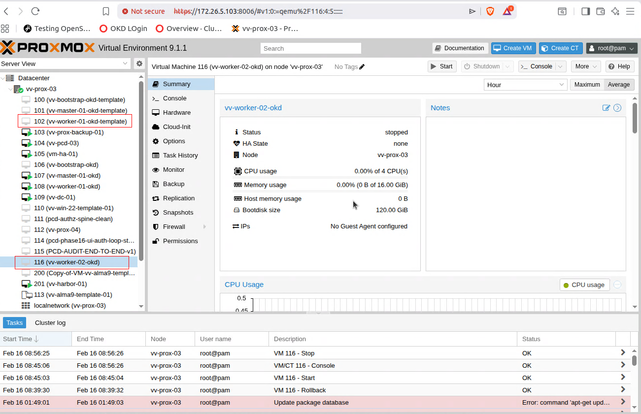Select the Maximum toggle button
The image size is (641, 414).
587,85
